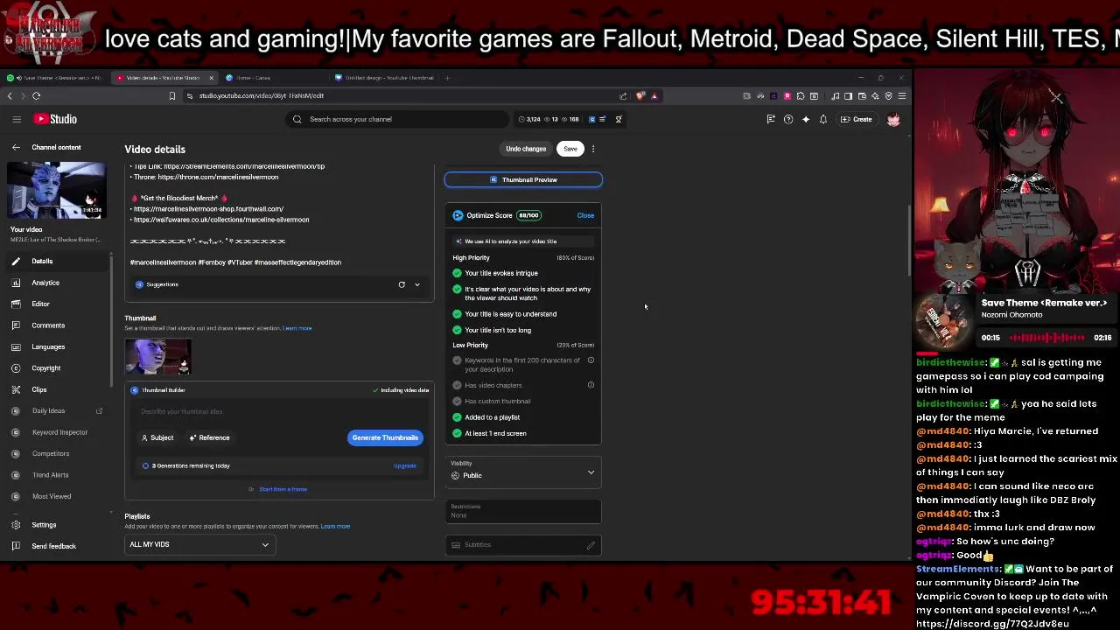1120x630 pixels.
Task: Click Learn more under Playlists
Action: point(335,526)
